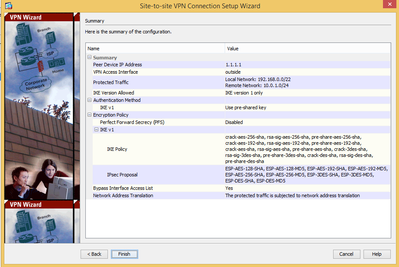Click 'The protected traffic is subjected to network address translation'
399x267 pixels.
292,196
